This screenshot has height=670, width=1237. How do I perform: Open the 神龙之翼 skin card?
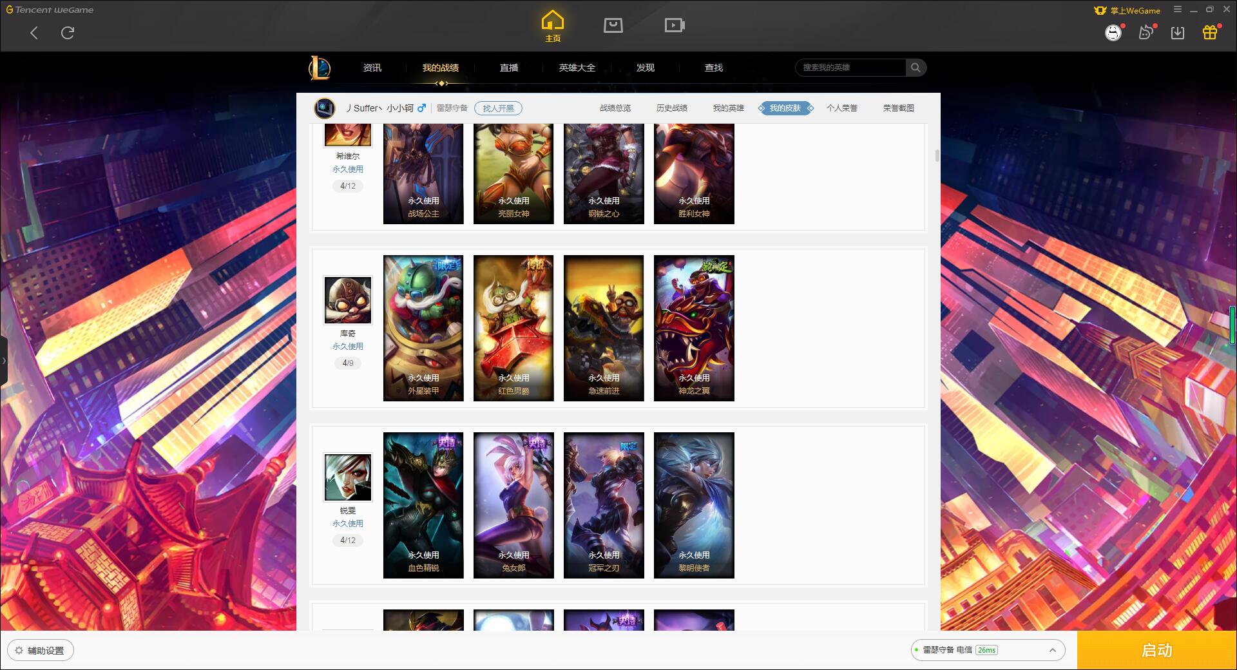coord(694,328)
